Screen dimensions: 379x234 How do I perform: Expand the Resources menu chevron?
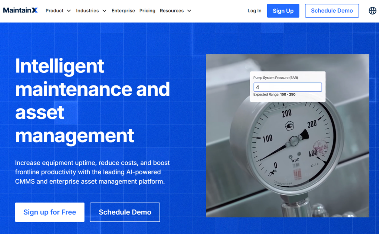[189, 11]
